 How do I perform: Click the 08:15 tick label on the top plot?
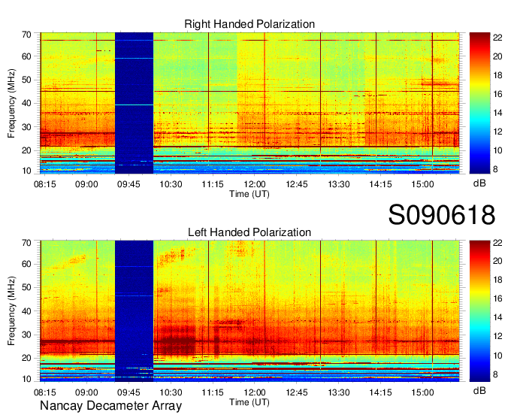click(x=45, y=184)
